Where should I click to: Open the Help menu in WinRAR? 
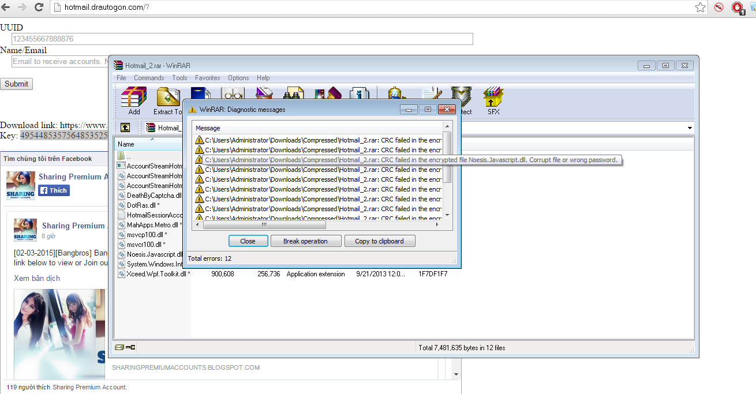[263, 78]
